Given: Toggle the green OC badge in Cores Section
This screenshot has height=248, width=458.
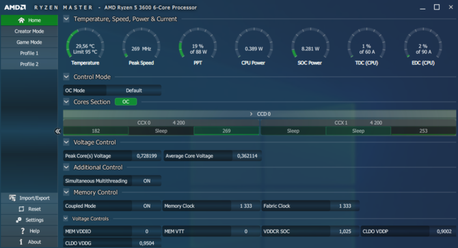Looking at the screenshot, I should click(126, 102).
